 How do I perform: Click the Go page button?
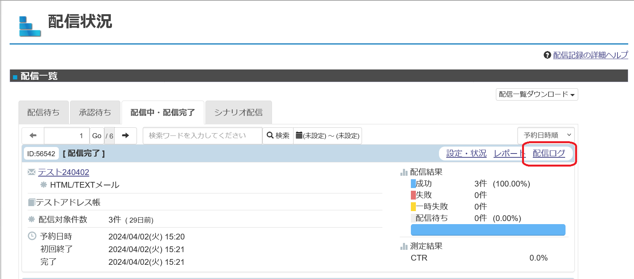point(97,135)
